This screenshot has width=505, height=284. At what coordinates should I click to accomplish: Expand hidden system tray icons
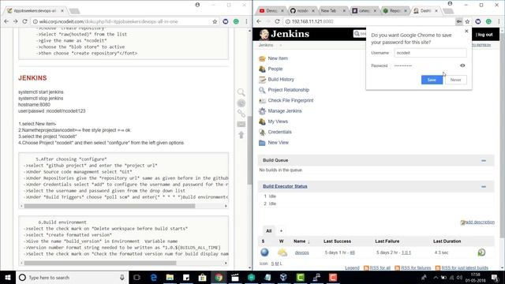coord(435,277)
